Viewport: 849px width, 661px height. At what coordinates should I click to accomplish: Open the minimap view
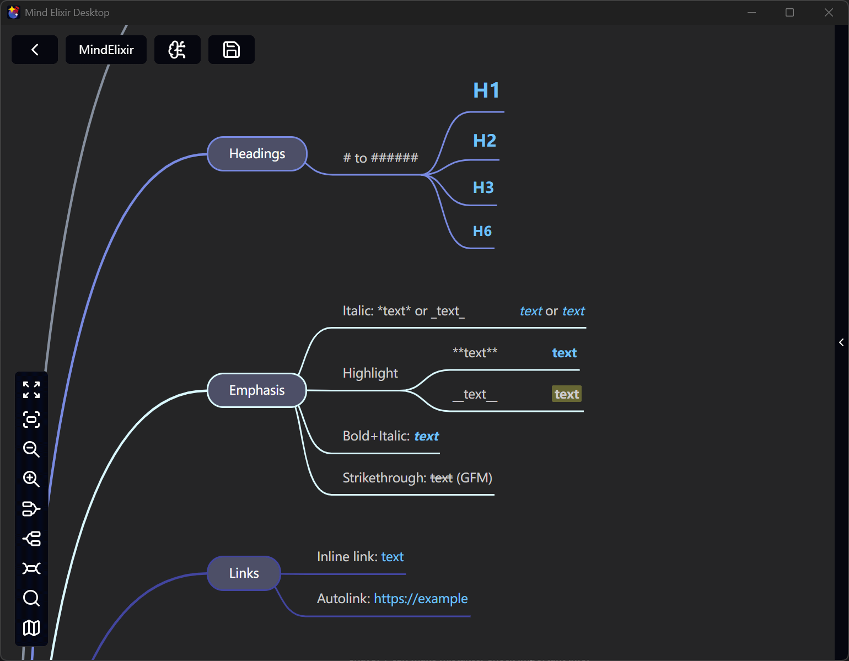[31, 628]
